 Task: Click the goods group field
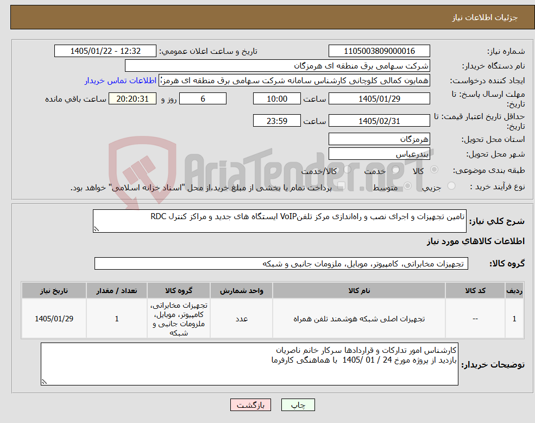pos(281,264)
